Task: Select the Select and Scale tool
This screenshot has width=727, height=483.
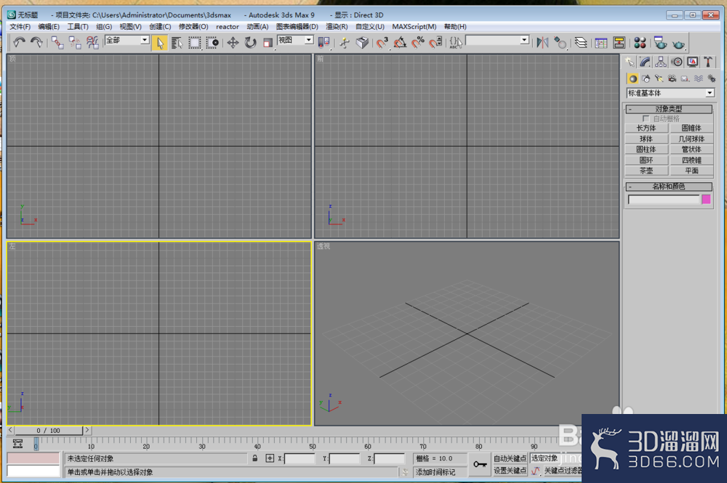Action: 268,43
